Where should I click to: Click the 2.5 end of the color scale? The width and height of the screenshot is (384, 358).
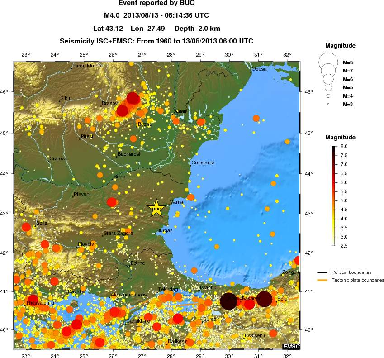tap(344, 245)
